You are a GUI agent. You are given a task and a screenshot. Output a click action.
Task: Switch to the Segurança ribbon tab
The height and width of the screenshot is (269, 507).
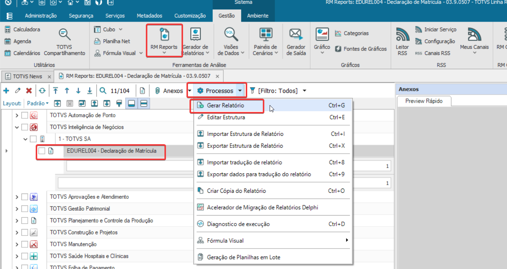81,16
